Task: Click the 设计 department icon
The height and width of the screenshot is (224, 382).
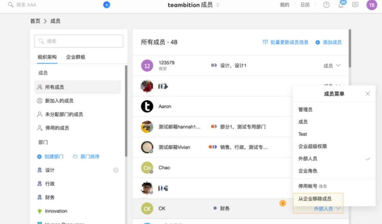Action: pyautogui.click(x=40, y=170)
